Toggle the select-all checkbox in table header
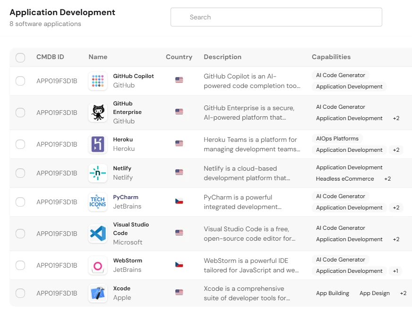The height and width of the screenshot is (322, 412). [20, 58]
